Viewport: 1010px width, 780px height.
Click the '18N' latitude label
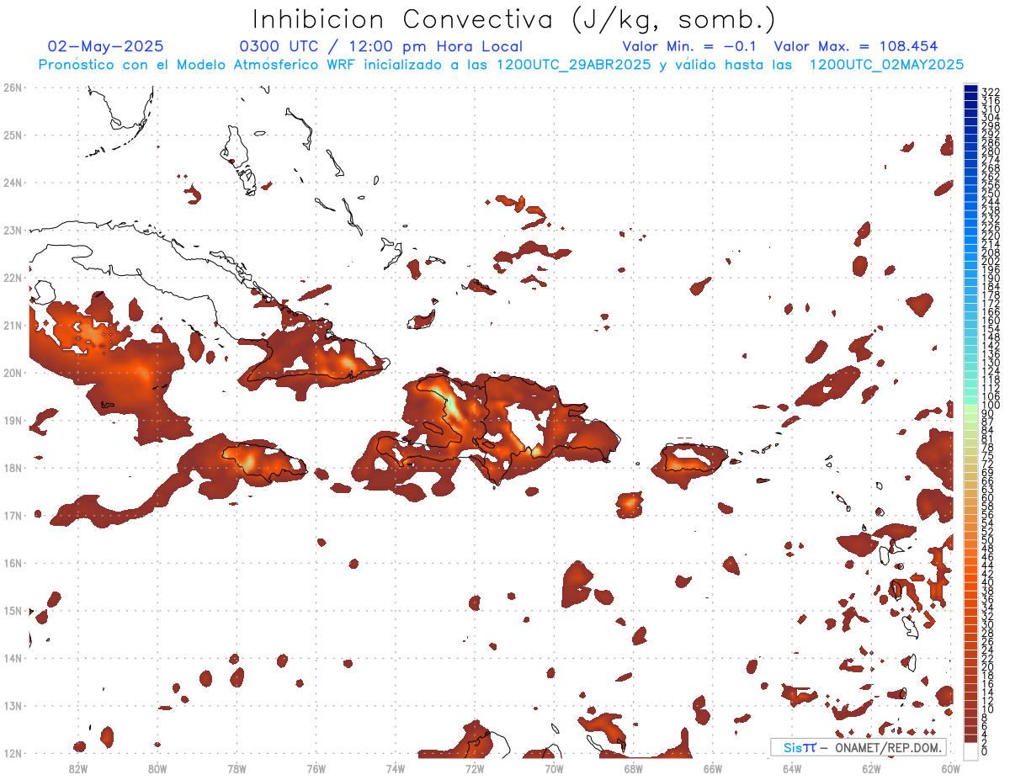click(12, 468)
